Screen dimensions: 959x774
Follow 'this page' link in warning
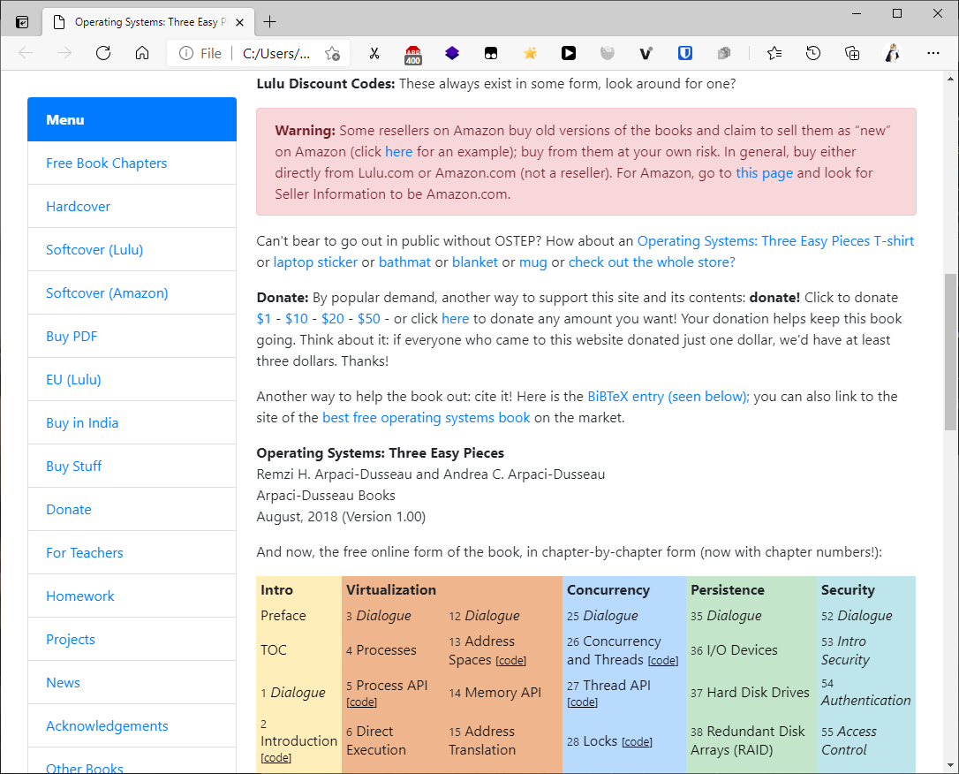[764, 173]
